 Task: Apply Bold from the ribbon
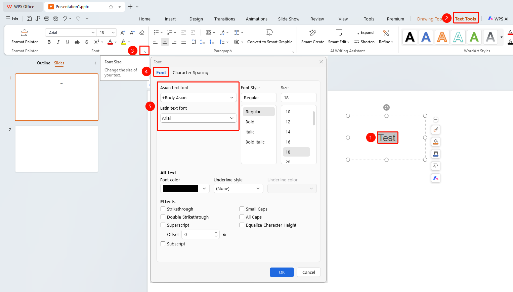(x=49, y=42)
